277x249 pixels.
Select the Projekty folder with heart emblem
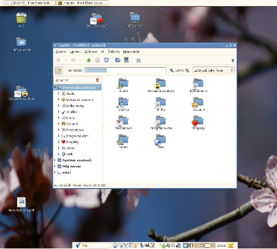click(198, 123)
